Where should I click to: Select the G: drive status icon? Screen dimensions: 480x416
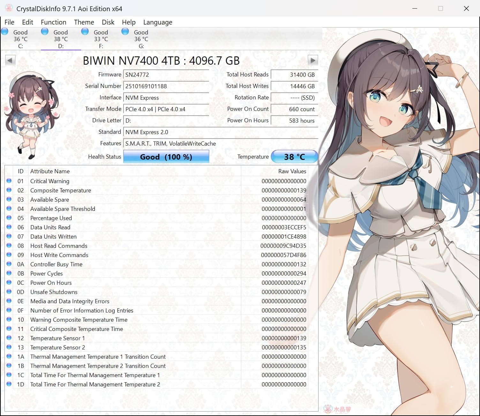click(x=125, y=32)
